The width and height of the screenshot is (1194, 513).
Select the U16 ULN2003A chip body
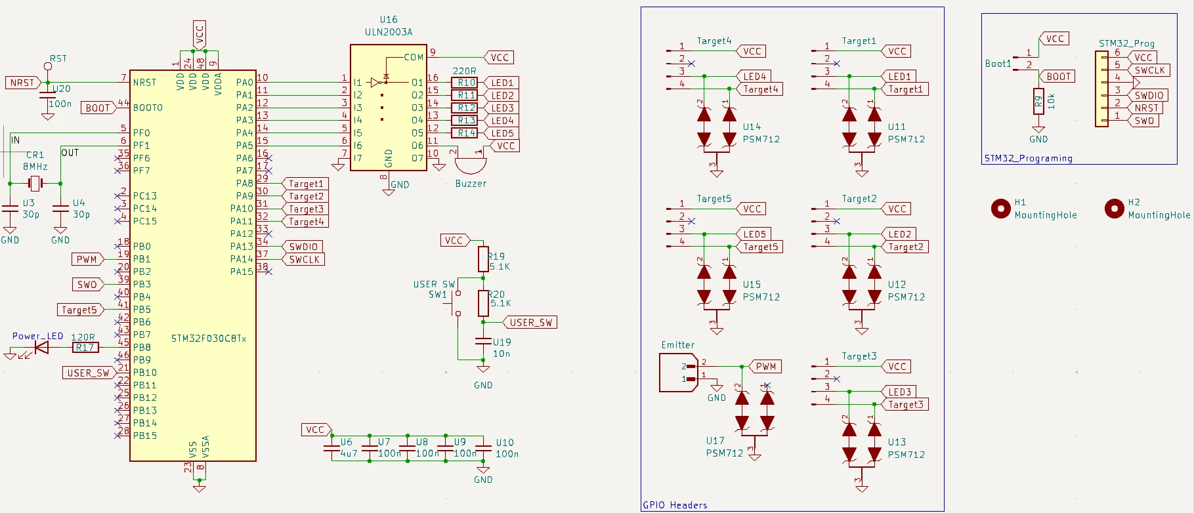tap(389, 108)
